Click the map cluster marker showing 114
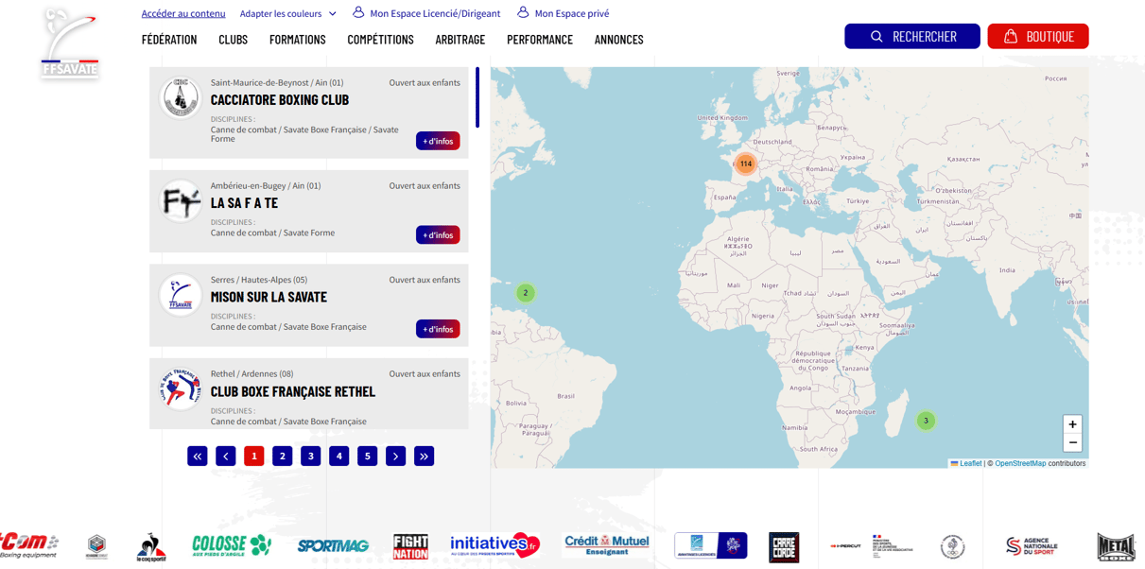Viewport: 1145px width, 569px height. click(745, 164)
